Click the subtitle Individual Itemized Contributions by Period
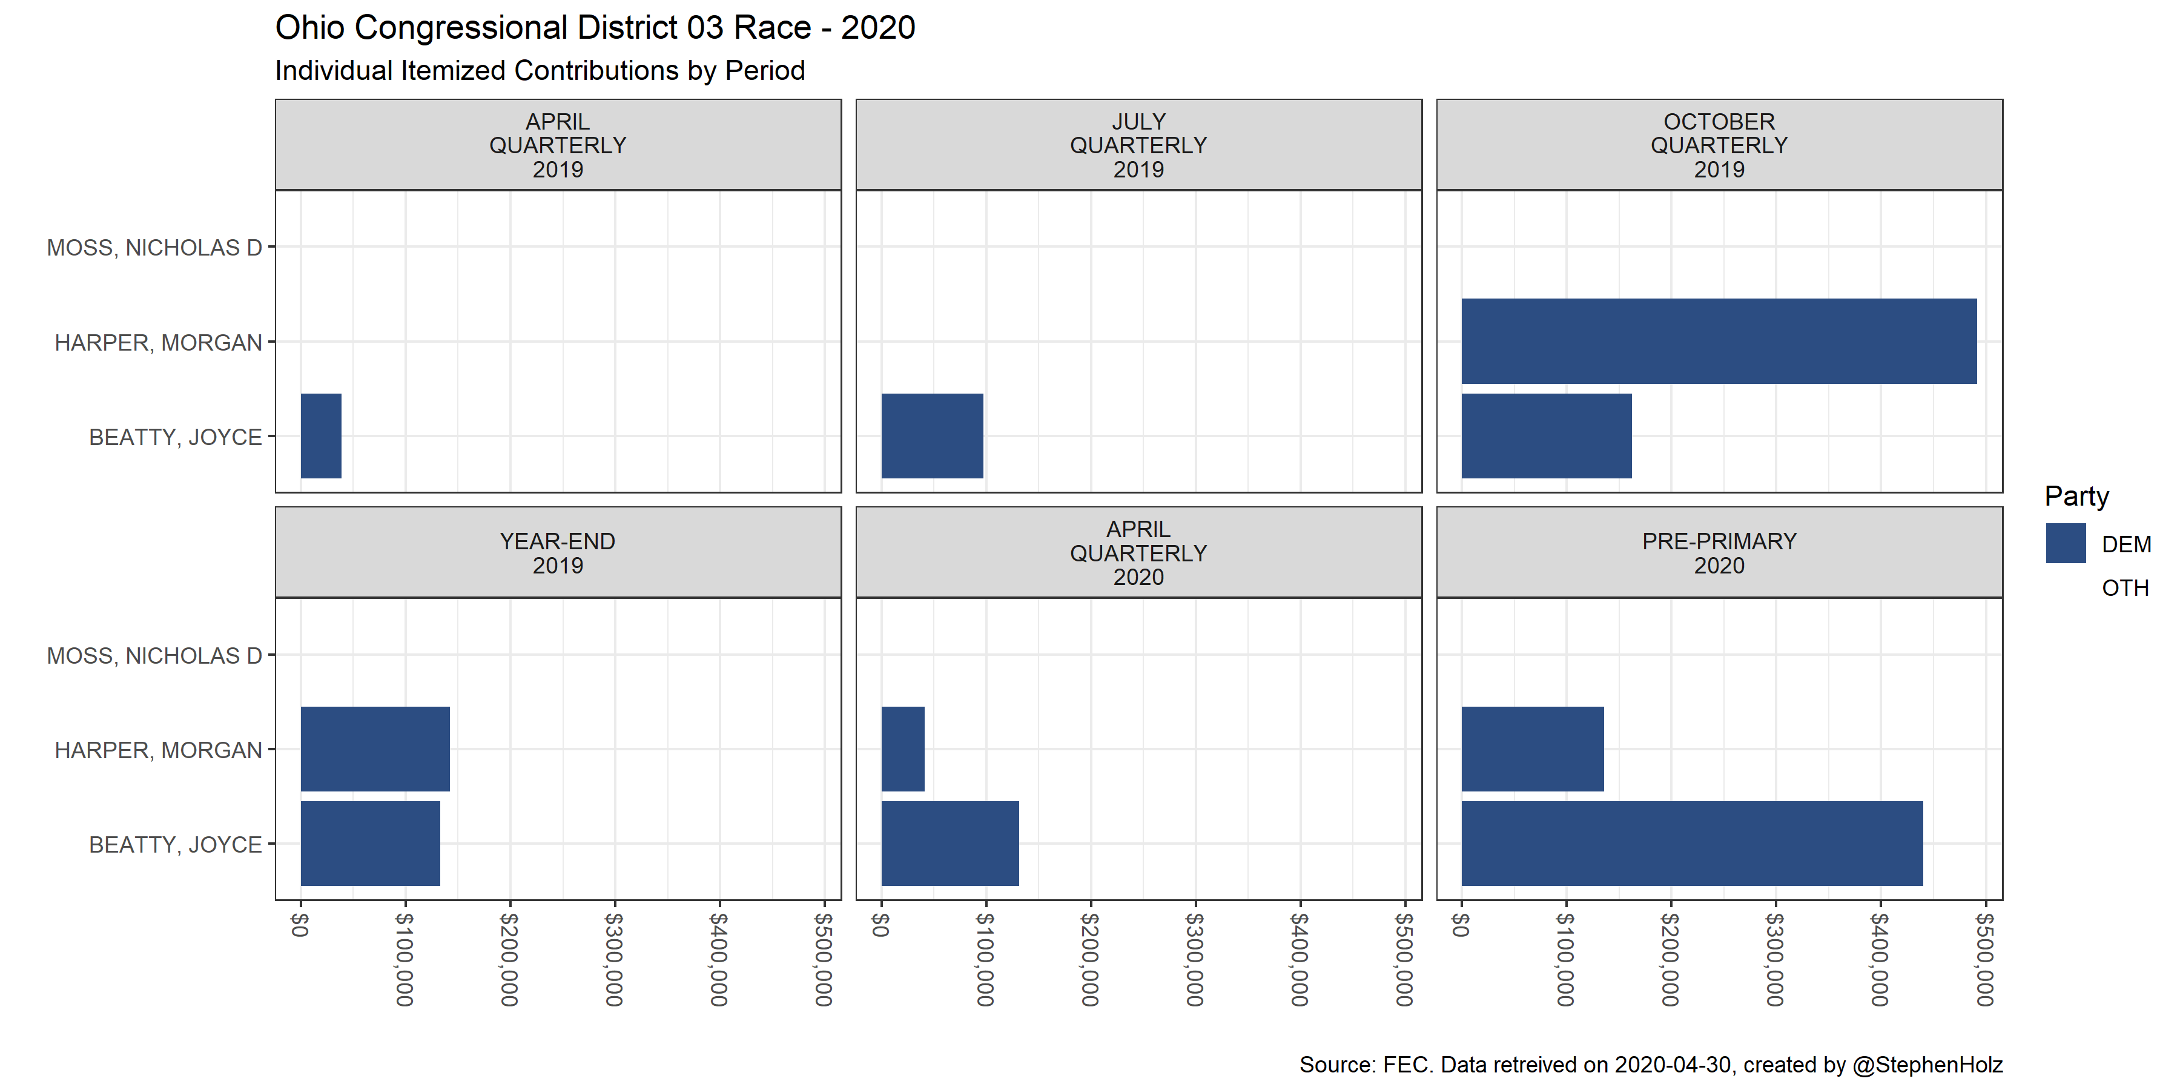2180x1090 pixels. pyautogui.click(x=540, y=70)
